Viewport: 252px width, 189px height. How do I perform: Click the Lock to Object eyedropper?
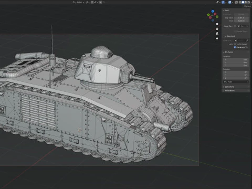pos(247,40)
